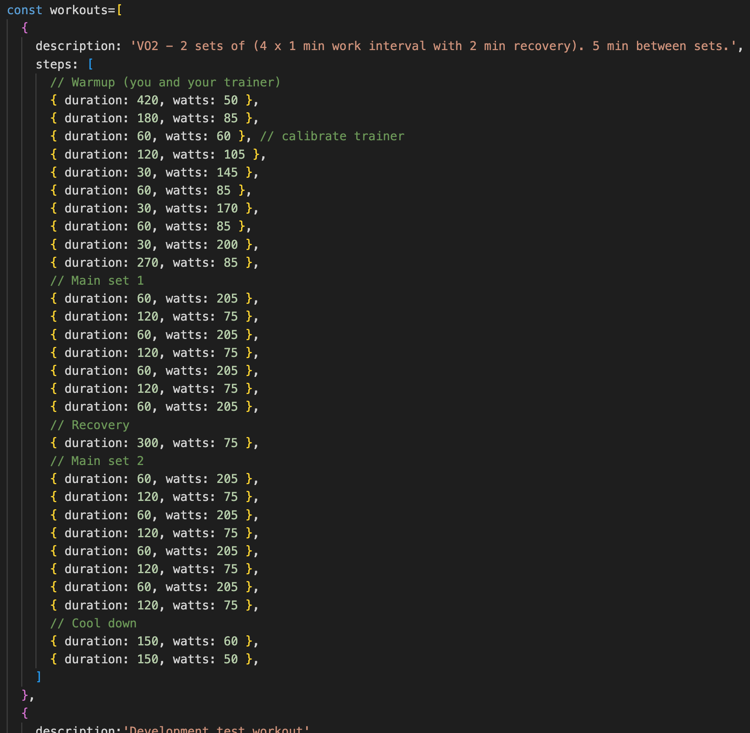Click the duration value 420
The height and width of the screenshot is (733, 750).
[x=148, y=100]
